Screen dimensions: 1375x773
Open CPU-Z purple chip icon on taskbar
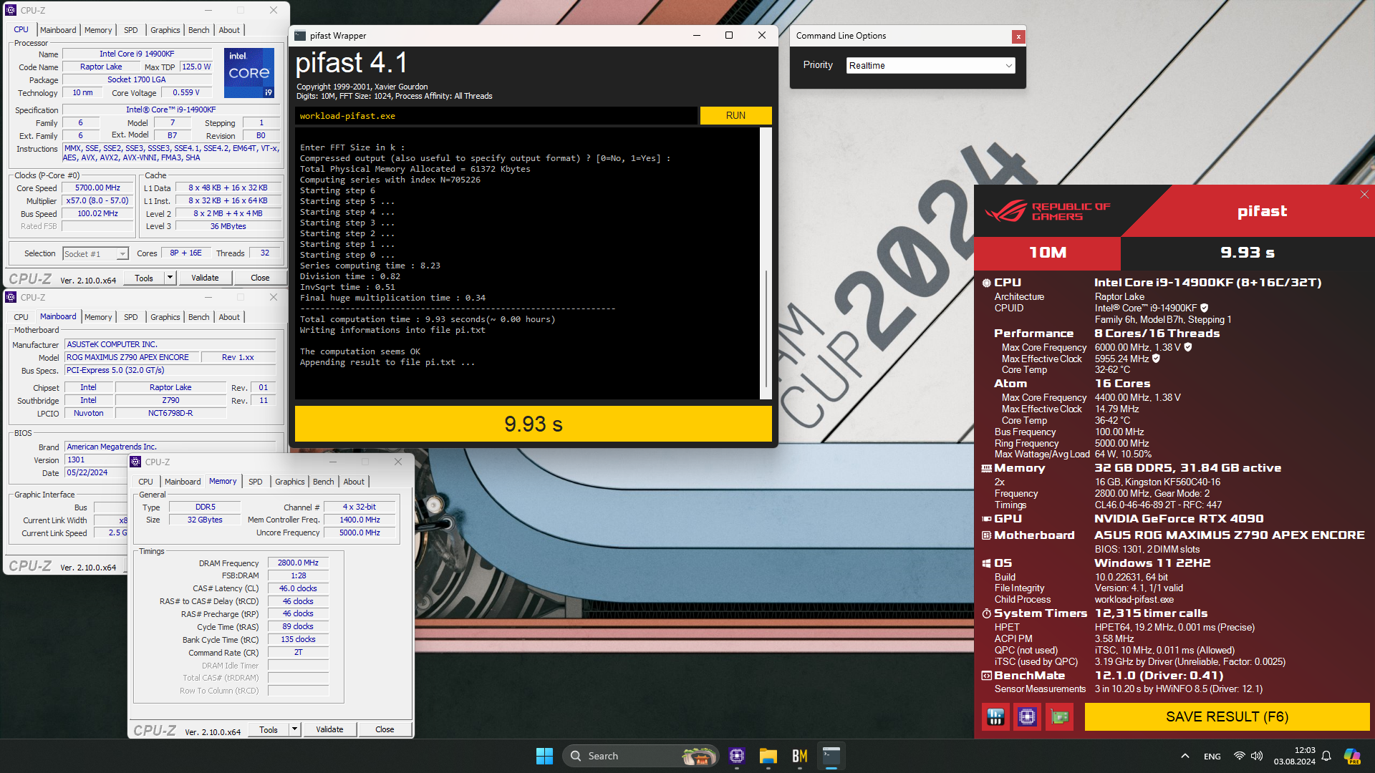click(x=737, y=756)
